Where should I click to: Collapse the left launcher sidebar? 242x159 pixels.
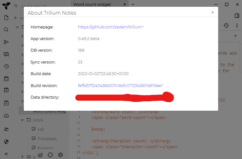pos(6,154)
